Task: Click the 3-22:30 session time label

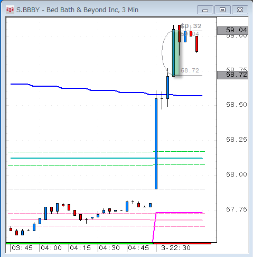Action: tap(176, 248)
